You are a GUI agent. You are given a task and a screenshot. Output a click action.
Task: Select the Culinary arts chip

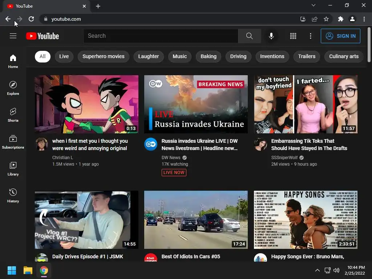click(x=344, y=56)
